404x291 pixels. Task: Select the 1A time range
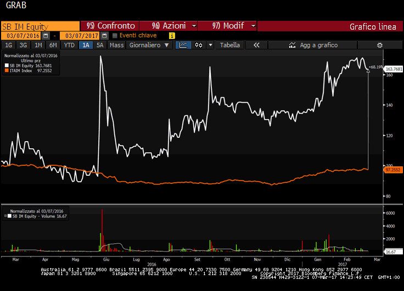pos(86,45)
